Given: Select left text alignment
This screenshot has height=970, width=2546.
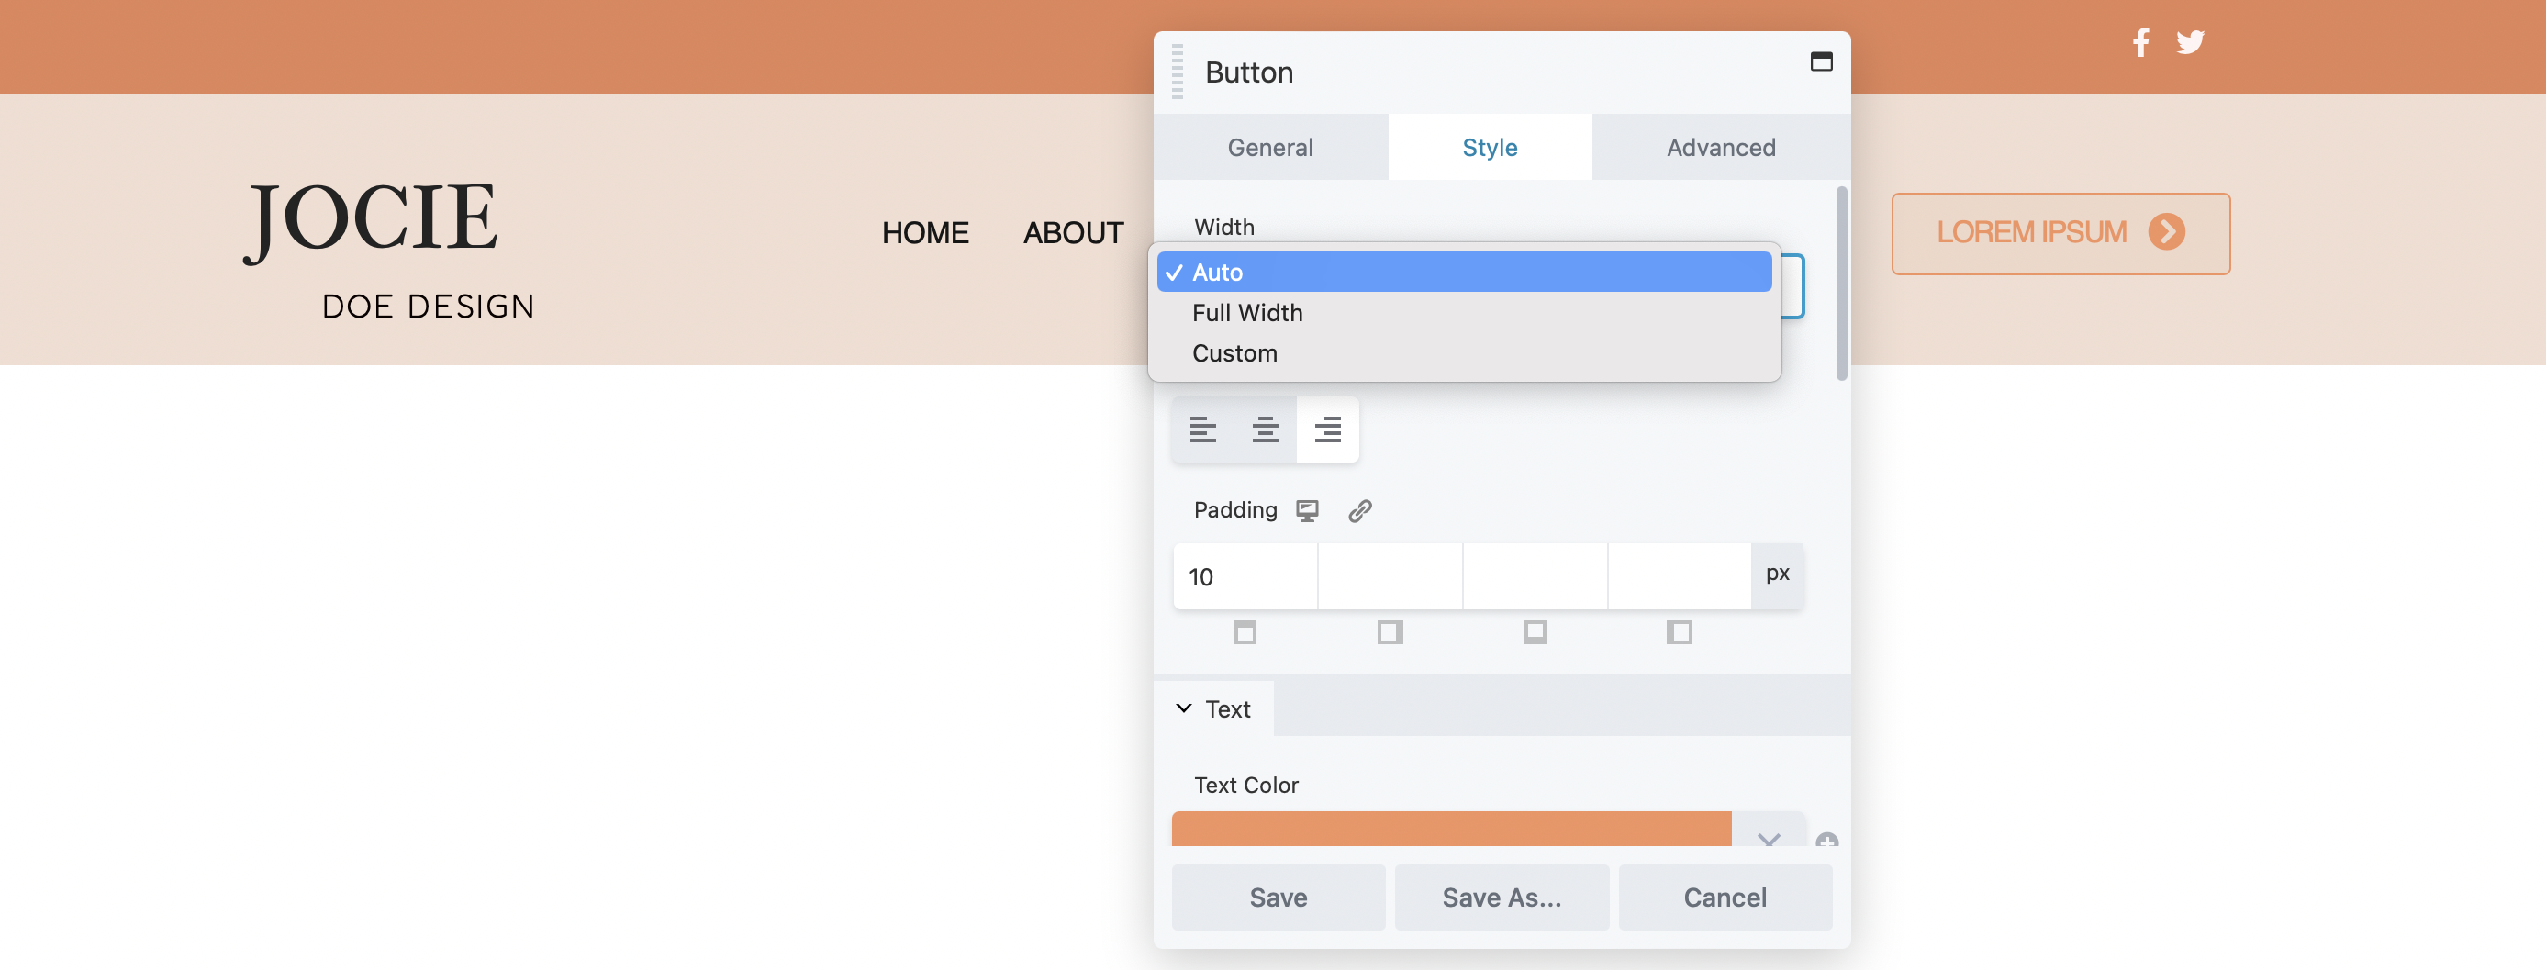Looking at the screenshot, I should coord(1203,429).
